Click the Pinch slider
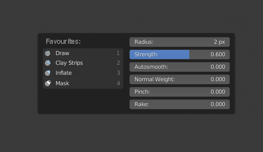Viewport: 263px width, 152px height. click(x=180, y=92)
